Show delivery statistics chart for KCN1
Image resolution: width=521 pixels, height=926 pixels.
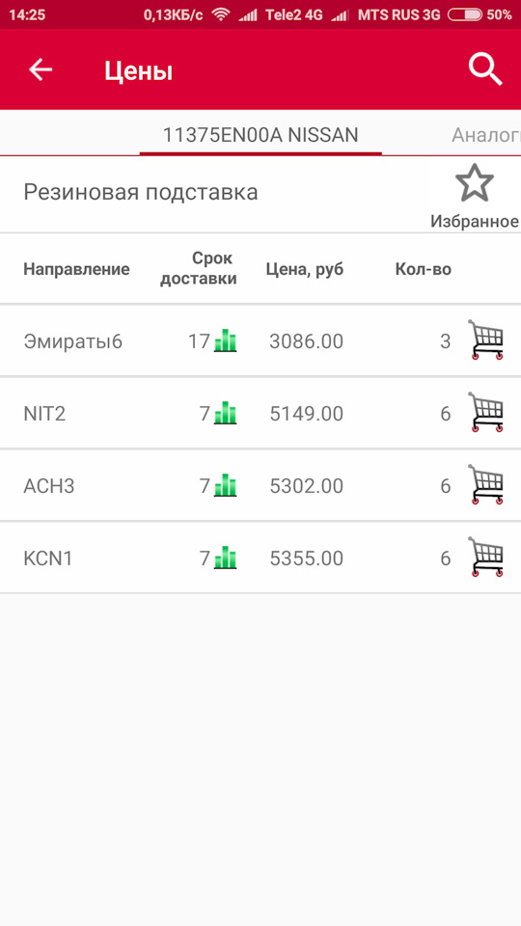[225, 558]
